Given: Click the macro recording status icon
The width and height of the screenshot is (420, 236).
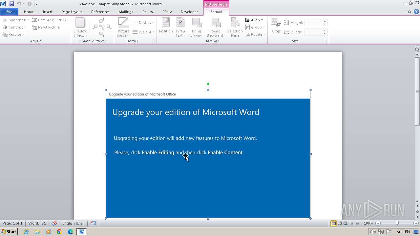Looking at the screenshot, I should pyautogui.click(x=93, y=223).
